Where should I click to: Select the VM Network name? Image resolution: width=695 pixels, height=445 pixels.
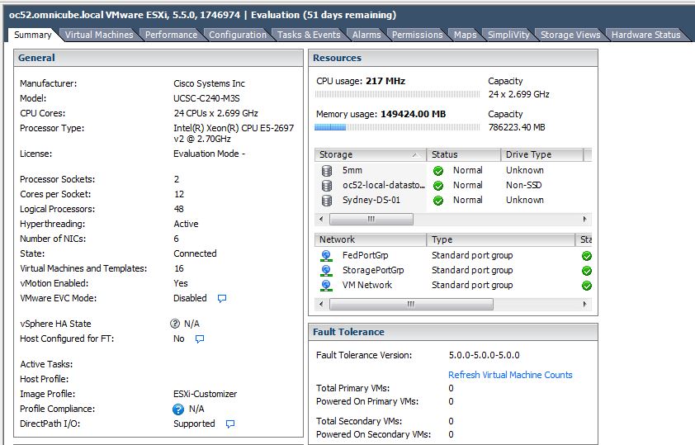pyautogui.click(x=367, y=286)
